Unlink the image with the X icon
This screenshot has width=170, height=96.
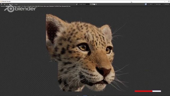[96, 4]
